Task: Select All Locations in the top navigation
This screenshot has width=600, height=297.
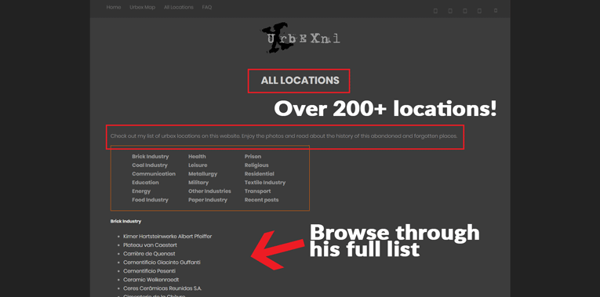Action: (179, 7)
